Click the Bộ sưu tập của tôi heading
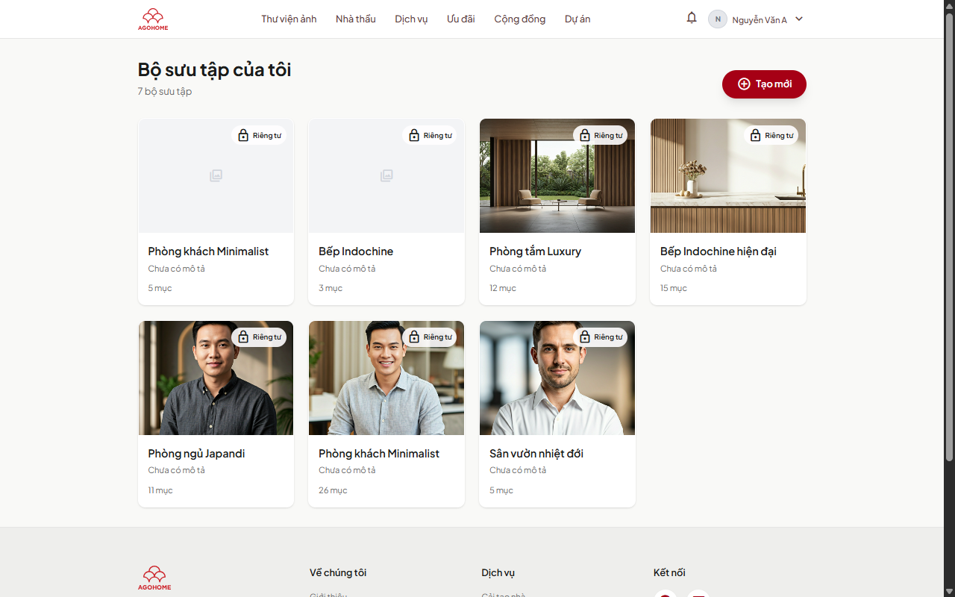 click(x=214, y=69)
